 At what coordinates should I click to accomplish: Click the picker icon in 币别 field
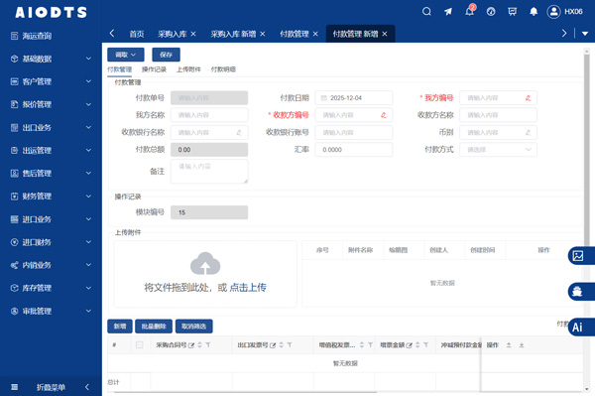pyautogui.click(x=528, y=133)
